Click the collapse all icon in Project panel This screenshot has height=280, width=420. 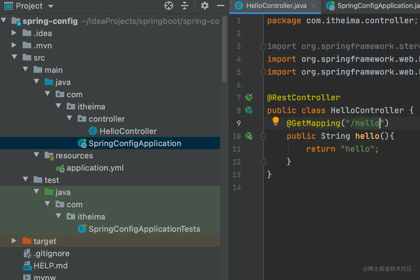(x=185, y=6)
